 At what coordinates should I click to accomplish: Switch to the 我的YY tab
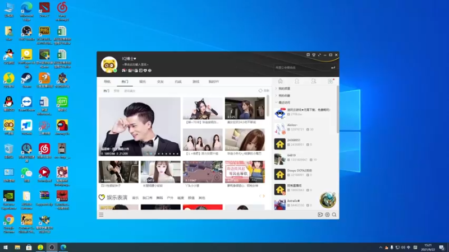[214, 82]
